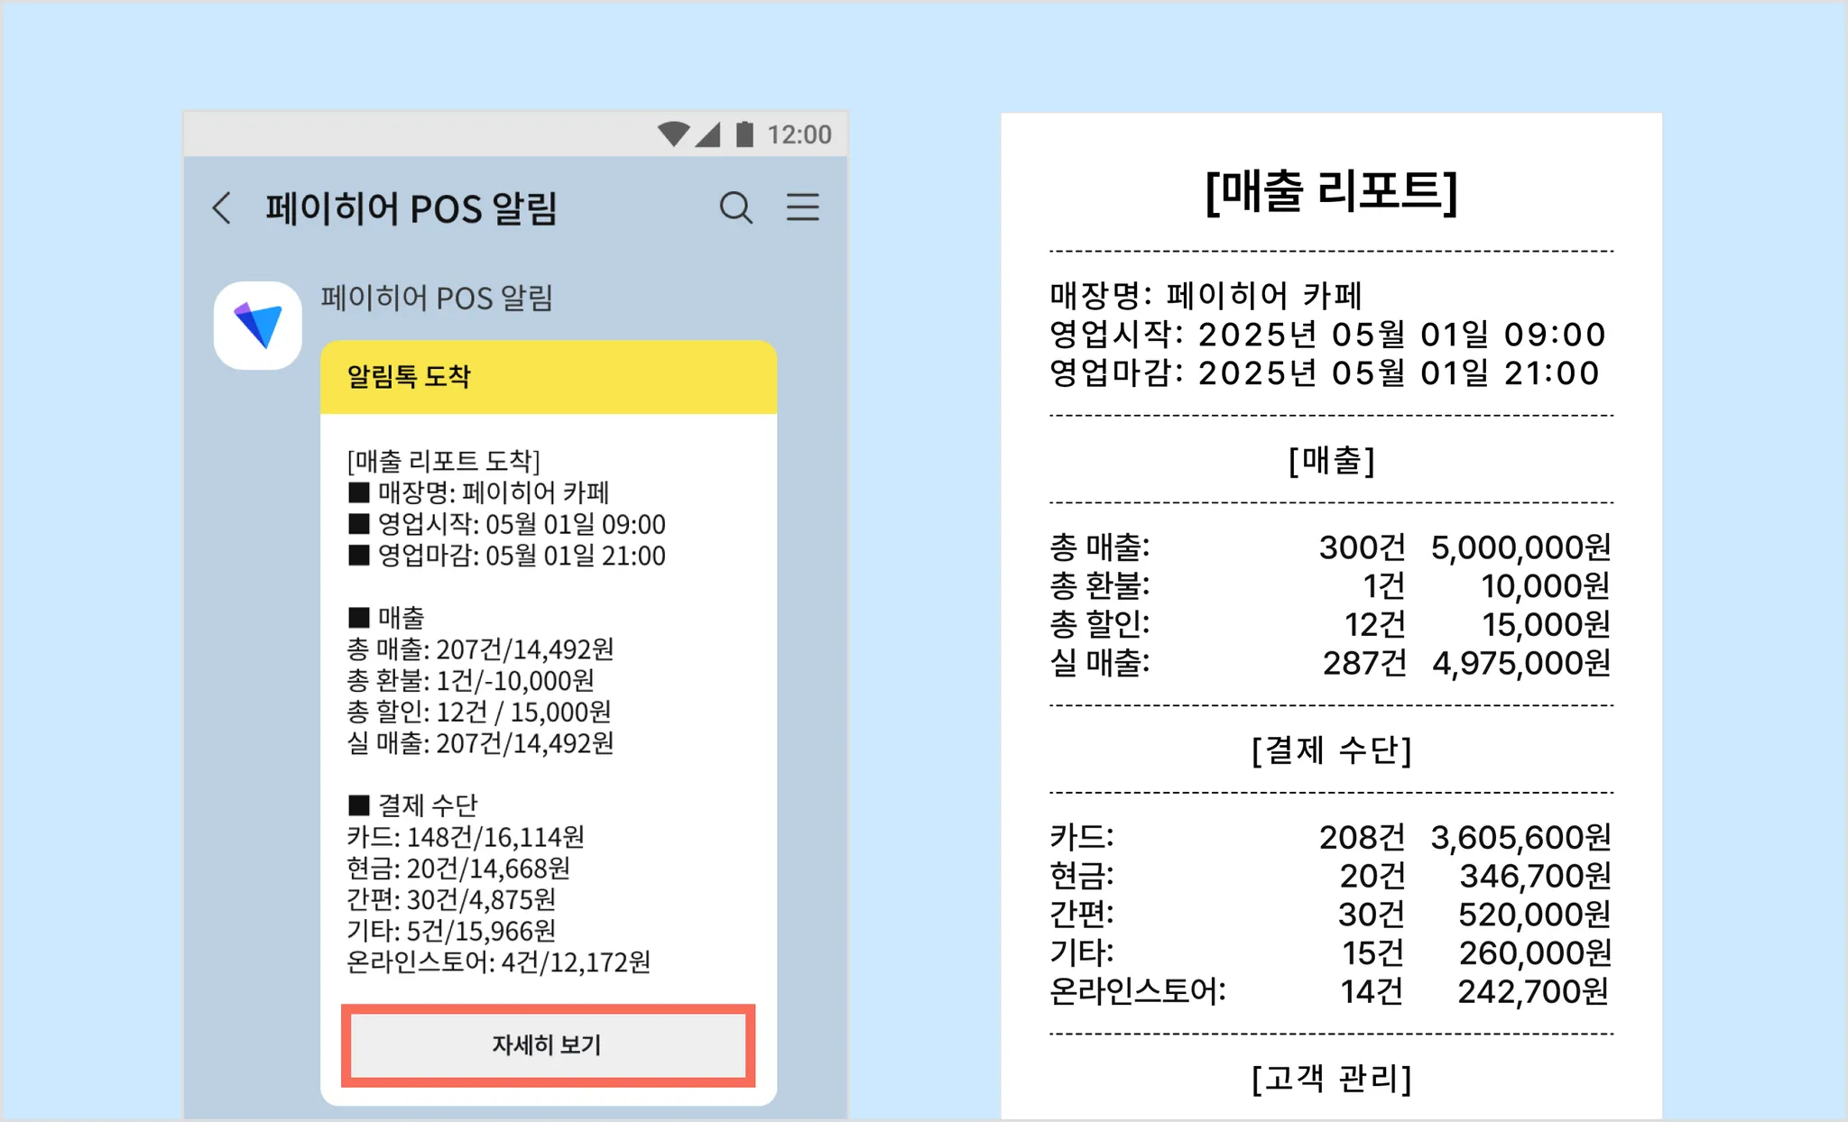Tap the Payhere blue triangle profile icon
Image resolution: width=1848 pixels, height=1122 pixels.
point(258,326)
